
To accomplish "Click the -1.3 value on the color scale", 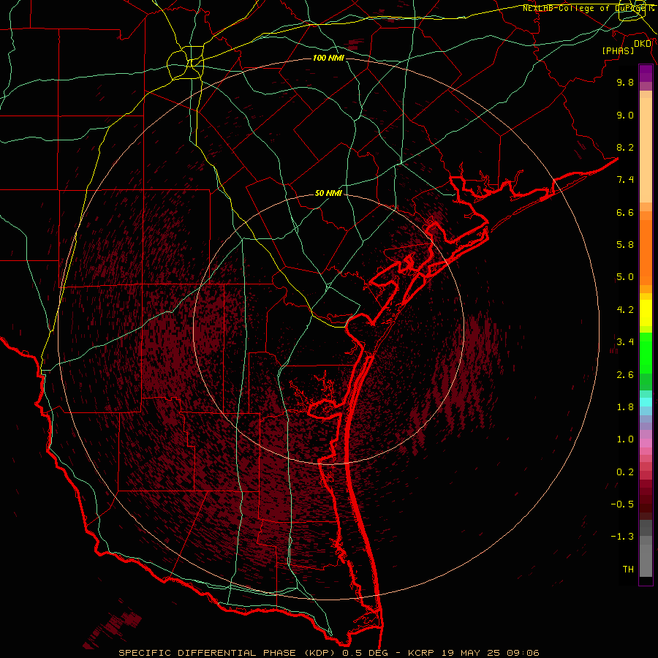I will [622, 537].
